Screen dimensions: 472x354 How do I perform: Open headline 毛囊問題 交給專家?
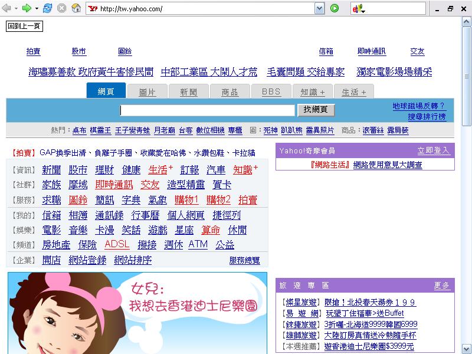[306, 72]
